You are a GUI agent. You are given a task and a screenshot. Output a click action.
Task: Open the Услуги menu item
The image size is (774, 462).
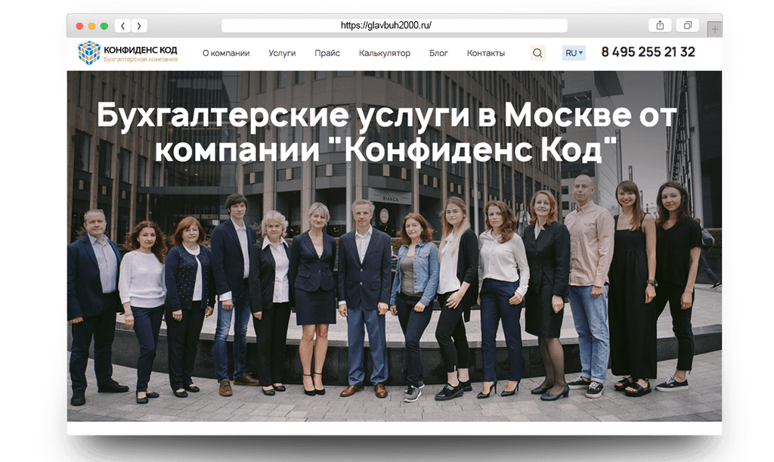click(282, 53)
